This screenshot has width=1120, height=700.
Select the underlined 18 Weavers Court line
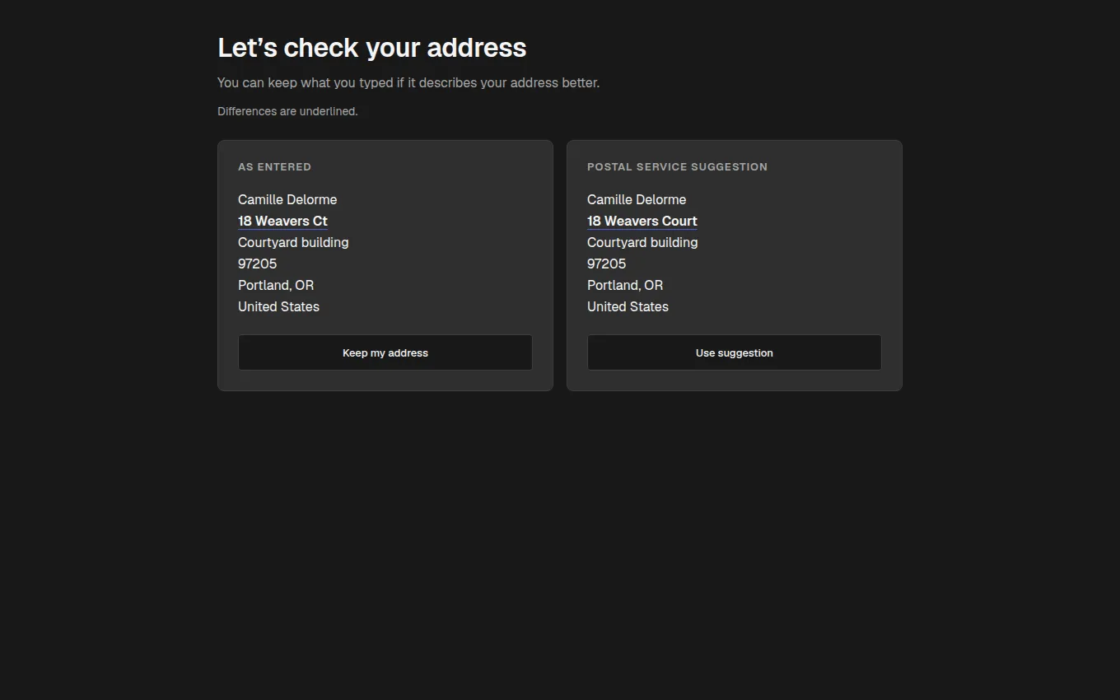point(642,221)
